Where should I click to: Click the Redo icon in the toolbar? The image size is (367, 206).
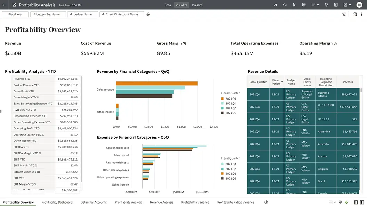[285, 5]
